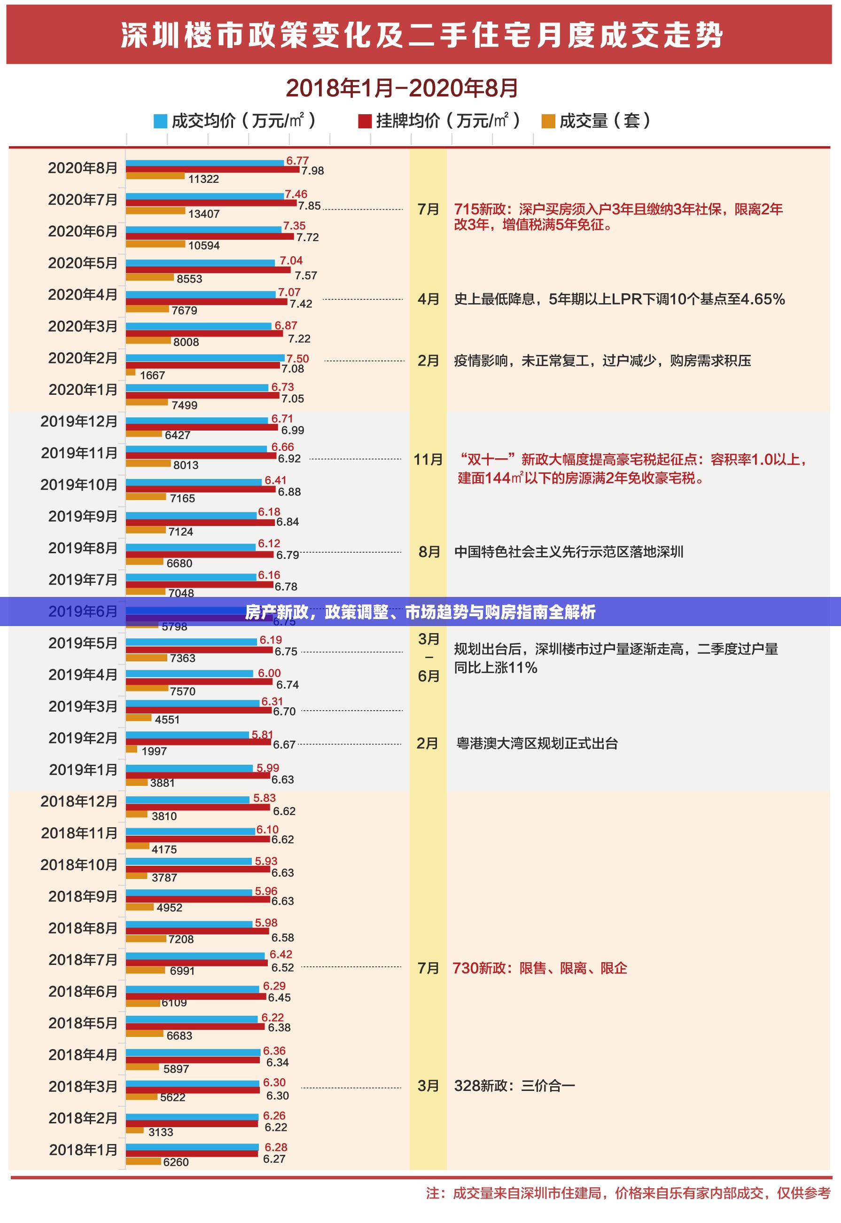
Task: Select the 2020年8月 row label
Action: [83, 168]
